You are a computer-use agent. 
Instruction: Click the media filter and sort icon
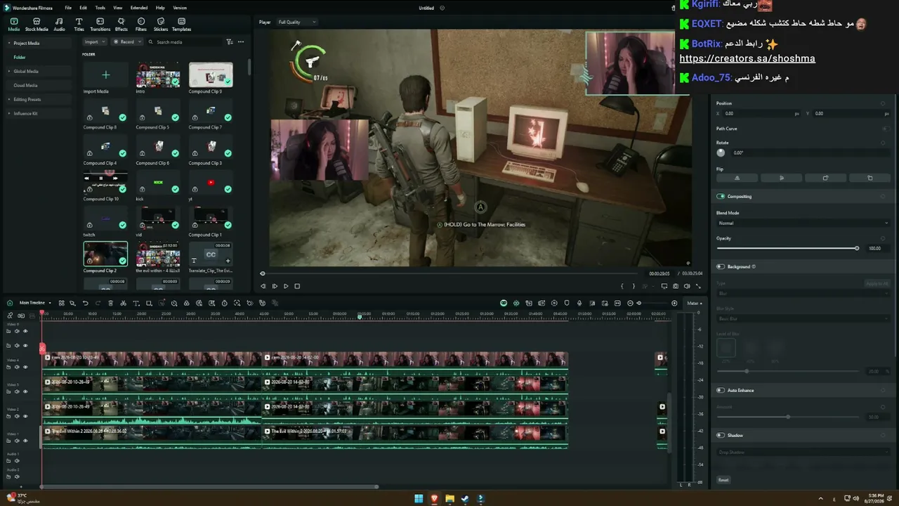click(x=230, y=42)
